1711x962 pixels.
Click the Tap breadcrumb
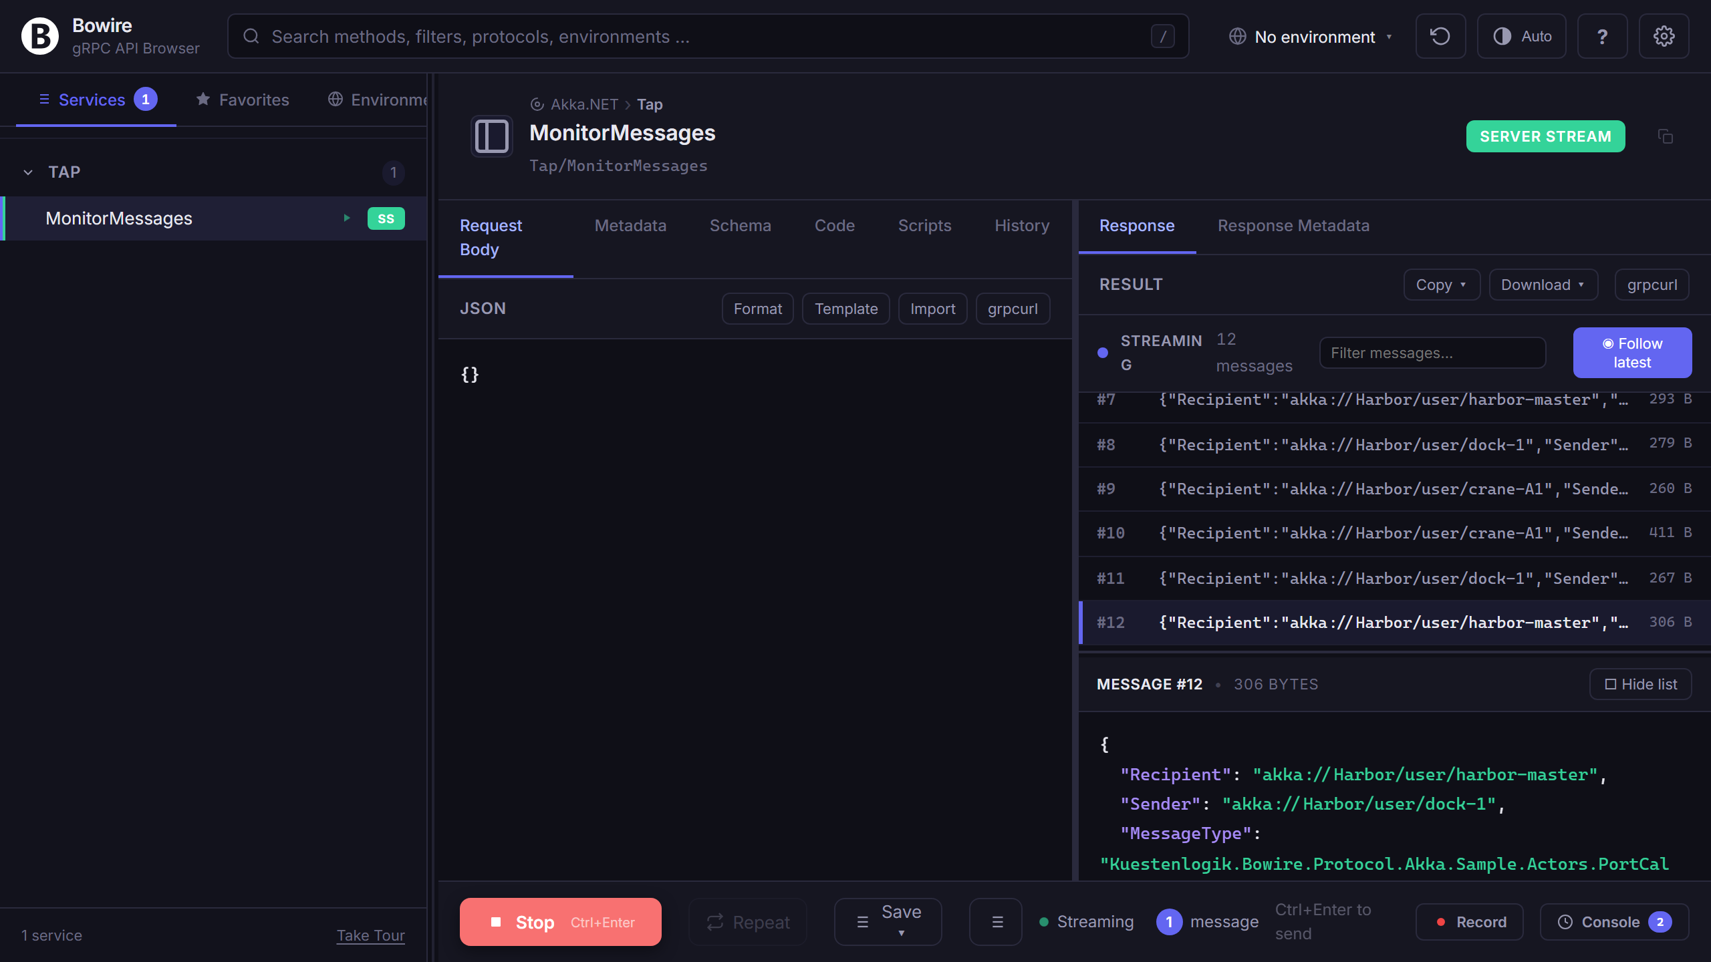point(650,104)
